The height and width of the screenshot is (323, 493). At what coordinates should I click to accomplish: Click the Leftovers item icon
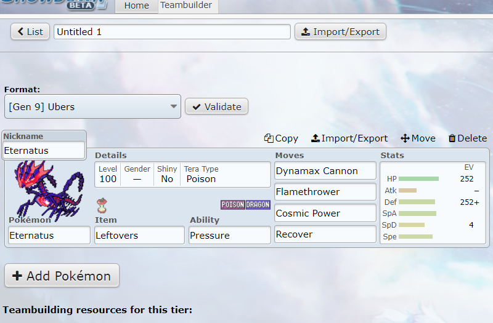(102, 205)
